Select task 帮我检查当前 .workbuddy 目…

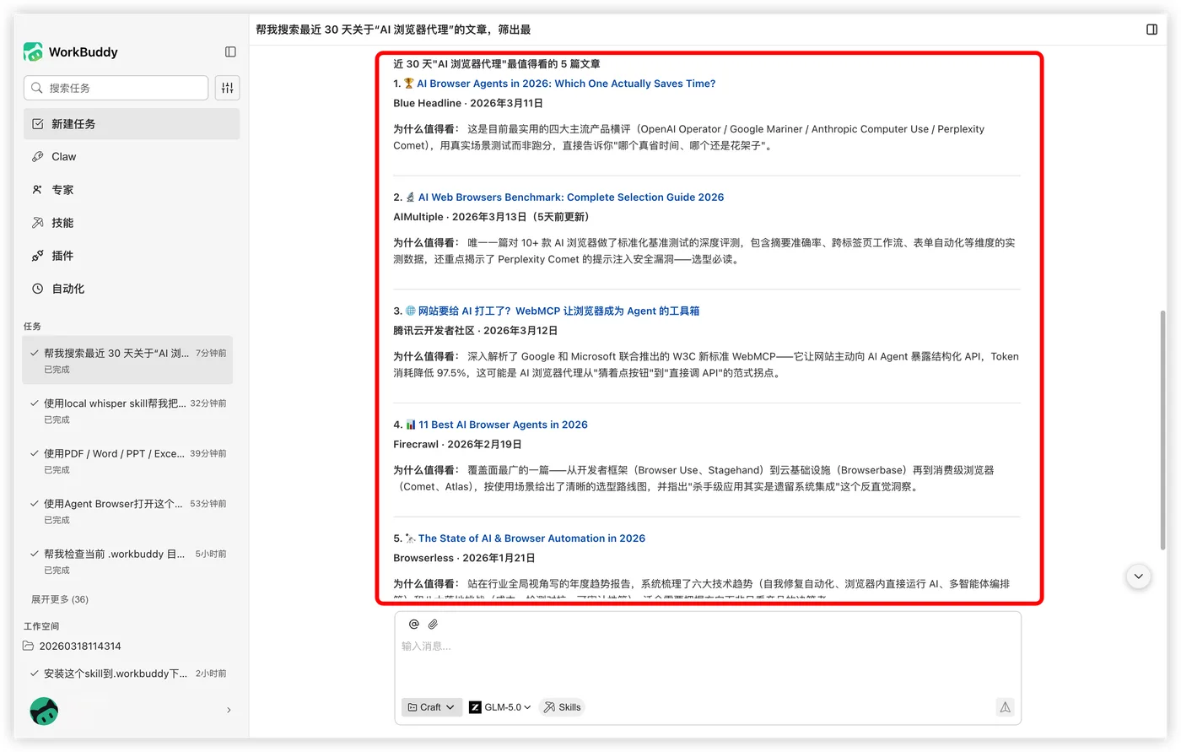pos(127,561)
